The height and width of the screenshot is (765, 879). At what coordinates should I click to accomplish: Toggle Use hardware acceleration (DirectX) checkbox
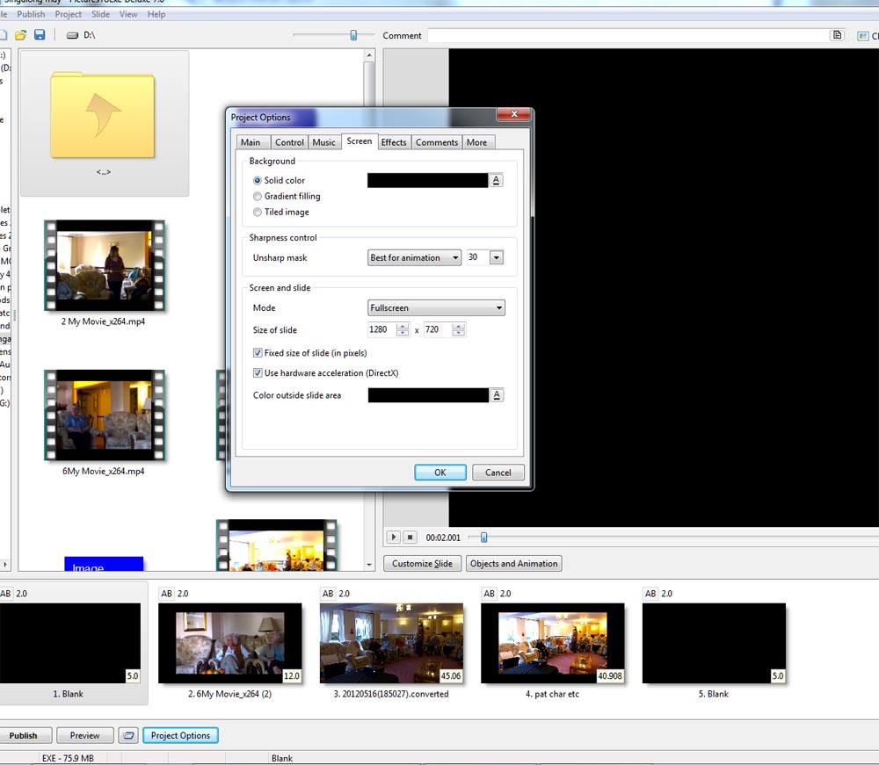point(258,373)
